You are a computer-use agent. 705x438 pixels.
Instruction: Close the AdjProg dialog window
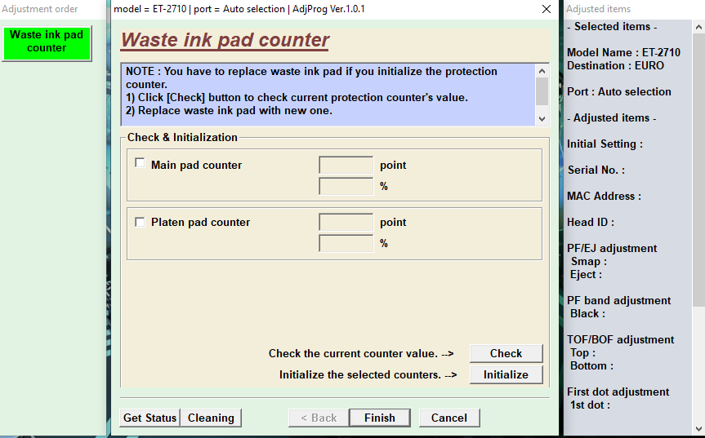[547, 9]
